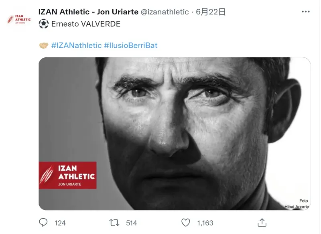Click the 514 retweets count

tap(131, 223)
